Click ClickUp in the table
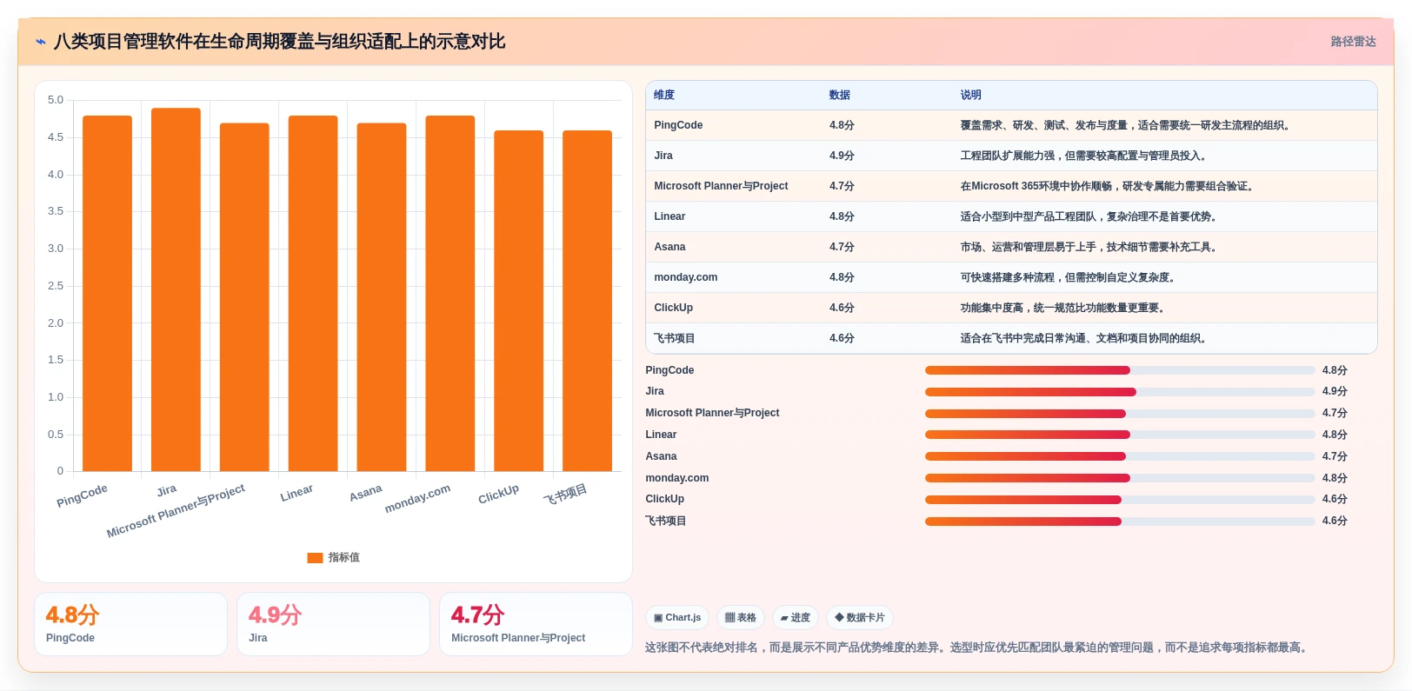1412x691 pixels. click(674, 308)
